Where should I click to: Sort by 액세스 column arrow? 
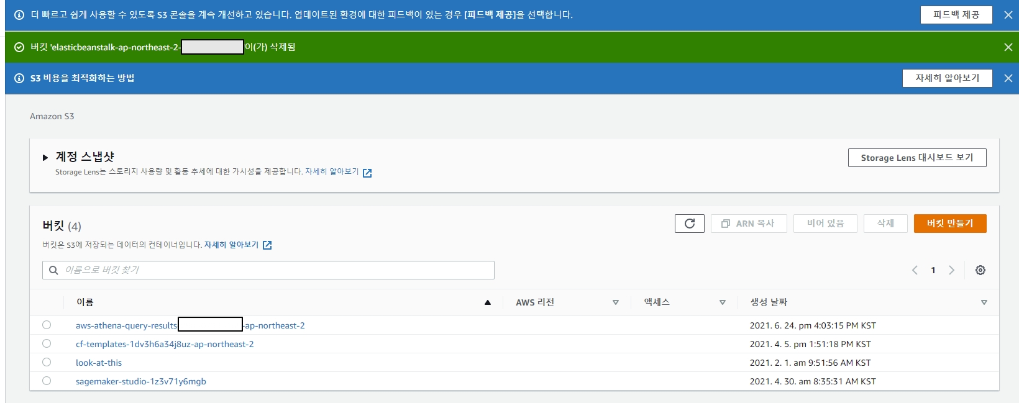(723, 302)
